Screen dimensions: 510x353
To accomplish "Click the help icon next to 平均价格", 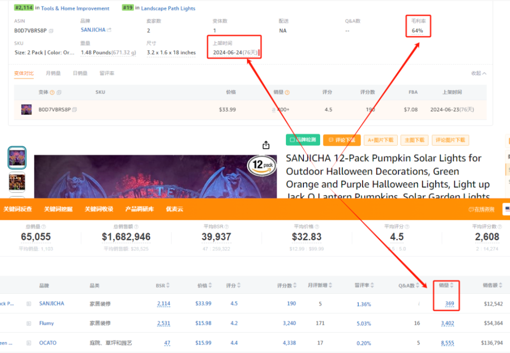I will coord(317,226).
